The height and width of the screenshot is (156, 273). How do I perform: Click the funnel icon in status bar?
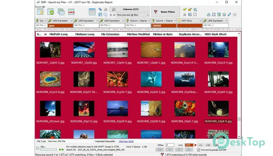click(162, 154)
